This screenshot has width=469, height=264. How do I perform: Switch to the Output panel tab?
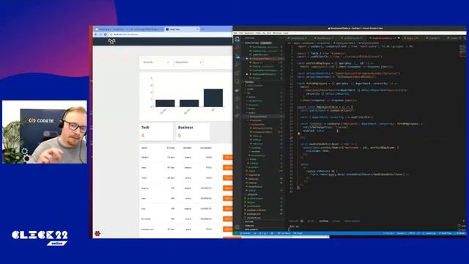(x=311, y=221)
